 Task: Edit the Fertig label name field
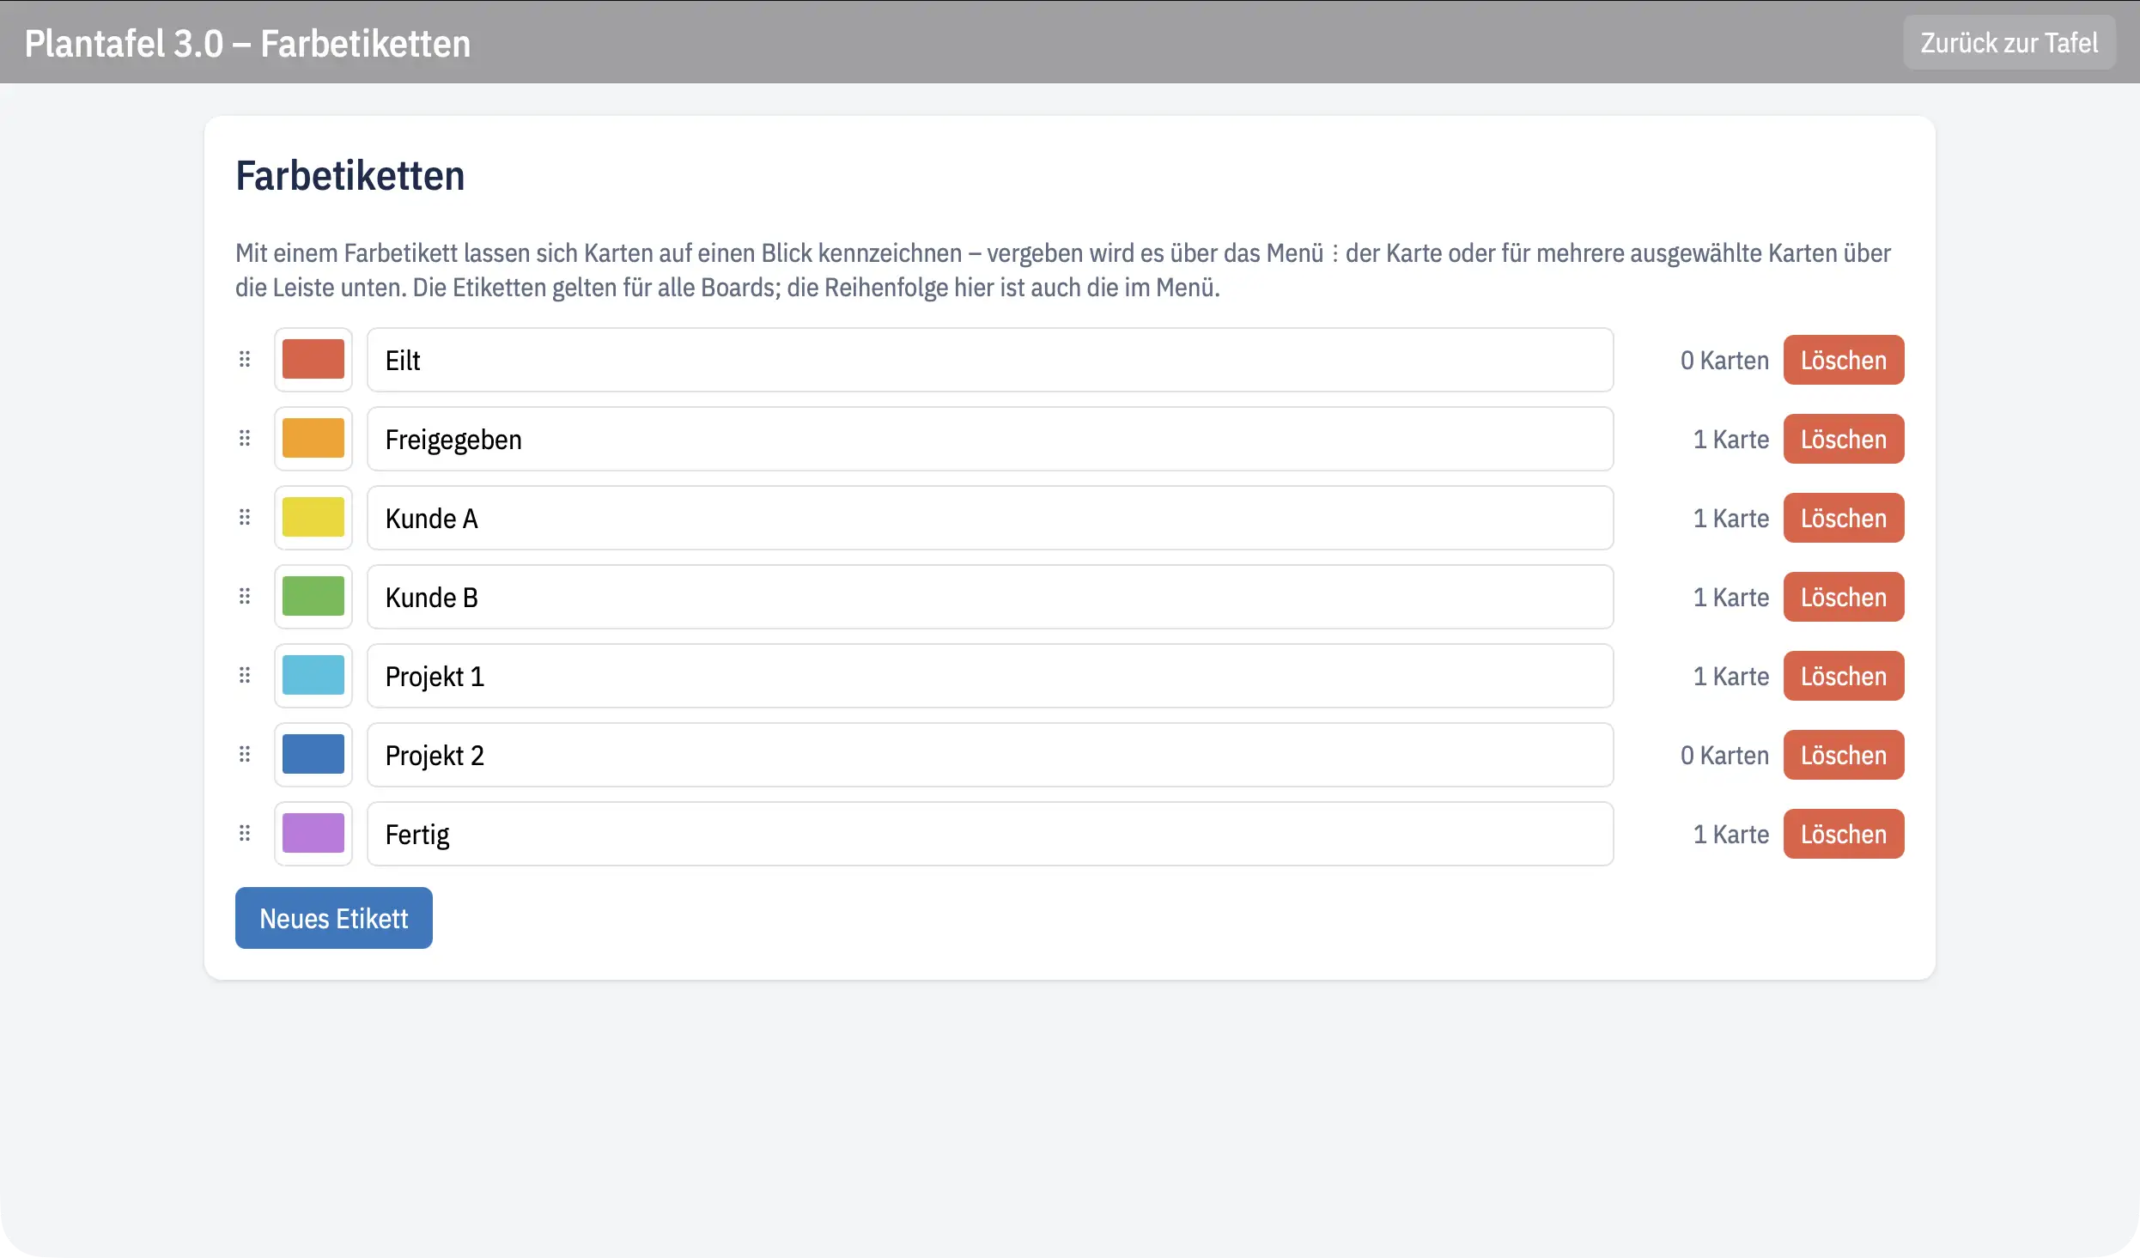click(990, 834)
